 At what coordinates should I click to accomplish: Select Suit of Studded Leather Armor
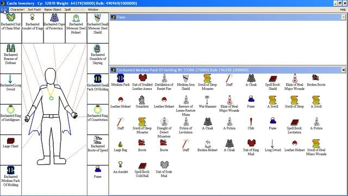pyautogui.click(x=142, y=82)
